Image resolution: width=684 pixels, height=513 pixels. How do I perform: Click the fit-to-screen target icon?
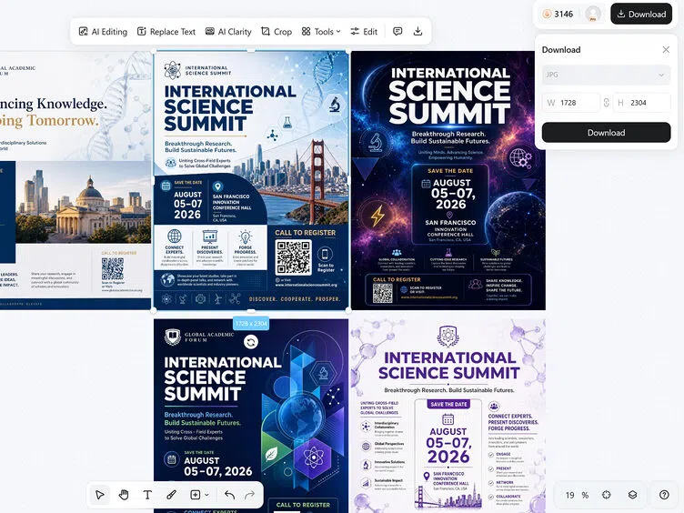[x=607, y=495]
